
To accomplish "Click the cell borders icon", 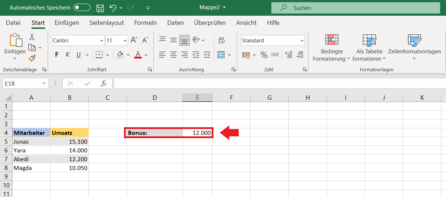I will 99,55.
